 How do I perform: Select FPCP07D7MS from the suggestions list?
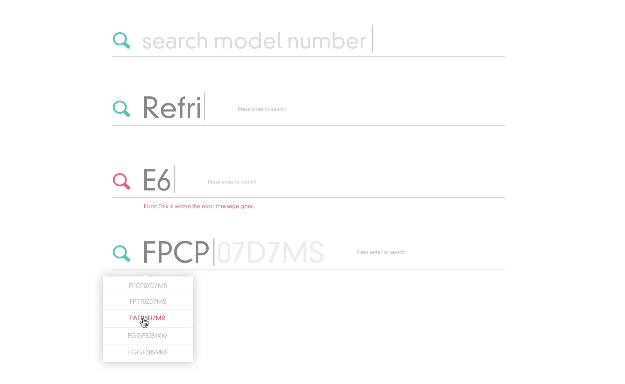(148, 286)
